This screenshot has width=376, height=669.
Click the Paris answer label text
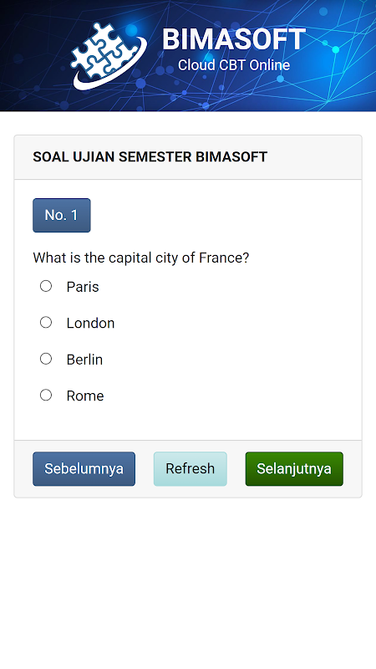point(83,287)
